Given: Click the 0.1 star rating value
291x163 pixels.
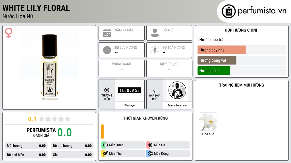Looking at the screenshot, I should coord(32,119).
